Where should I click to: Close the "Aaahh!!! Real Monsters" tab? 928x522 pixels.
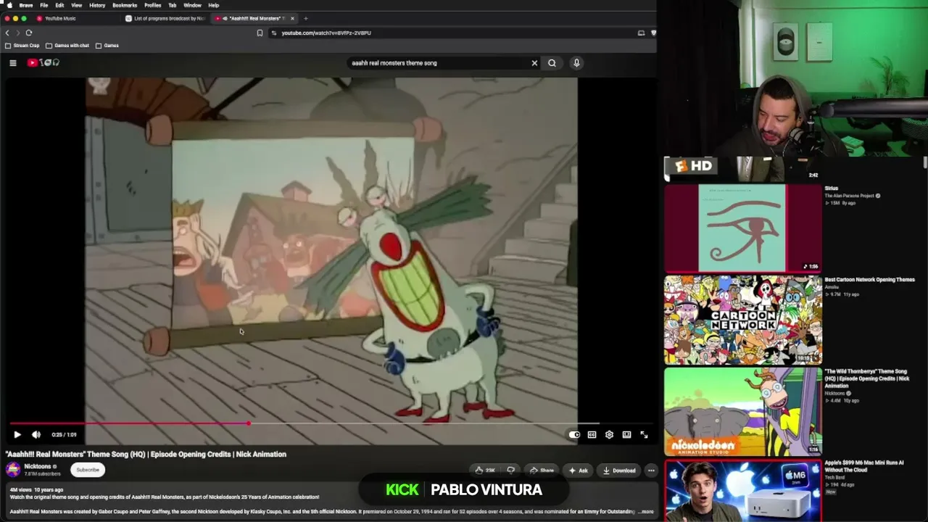(x=292, y=18)
